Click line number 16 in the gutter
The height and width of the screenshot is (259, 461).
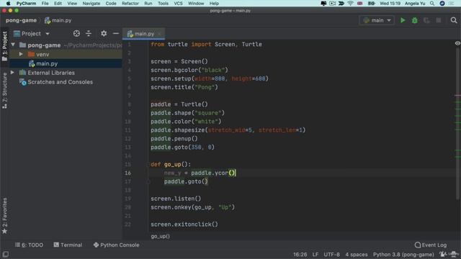tap(127, 173)
